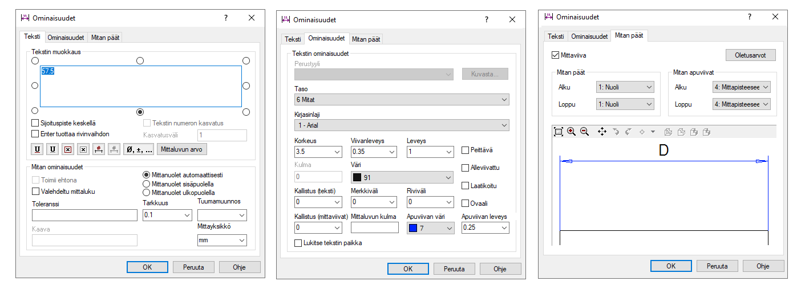Switch to Mitan päät tab in left dialog
The width and height of the screenshot is (801, 293).
105,38
